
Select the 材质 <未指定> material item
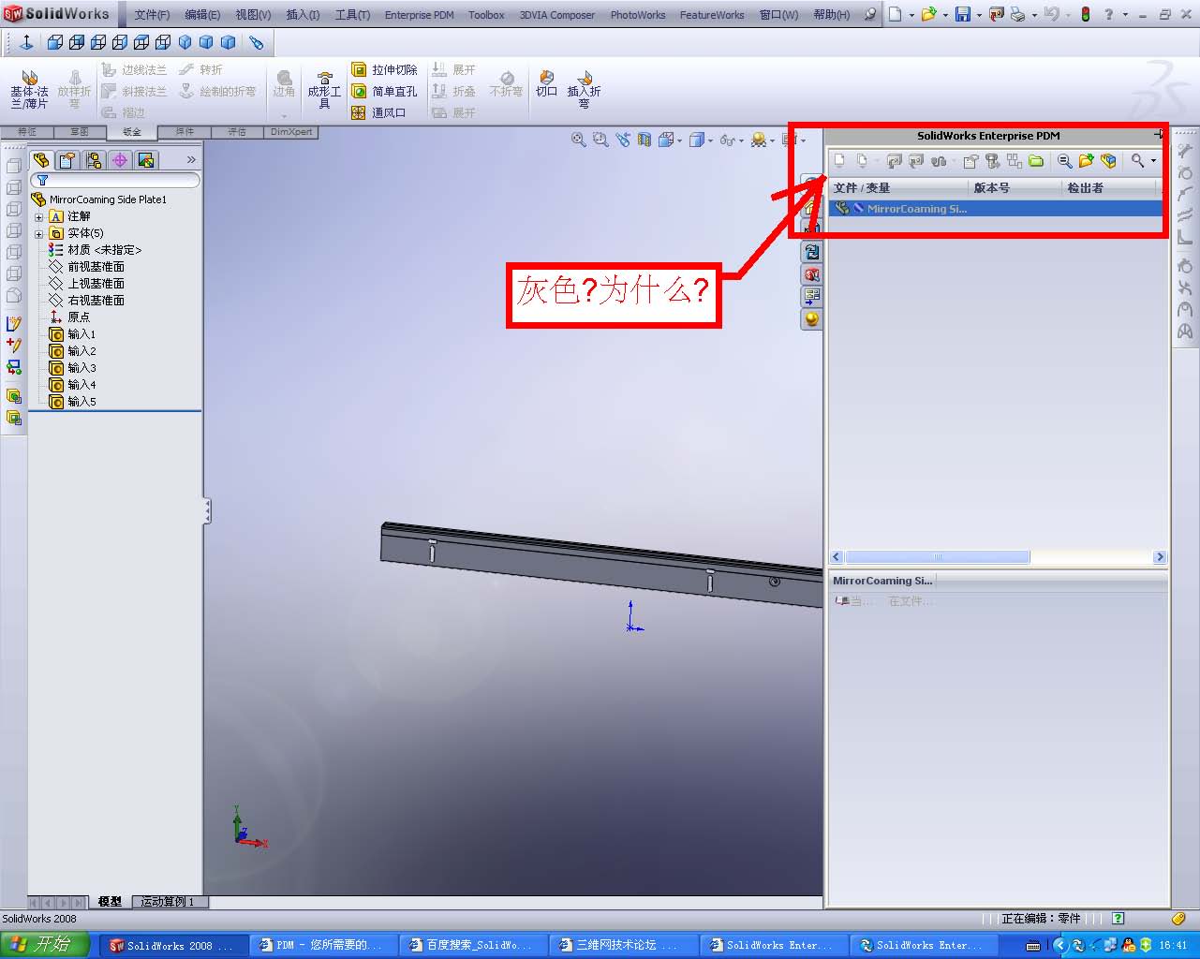tap(95, 250)
